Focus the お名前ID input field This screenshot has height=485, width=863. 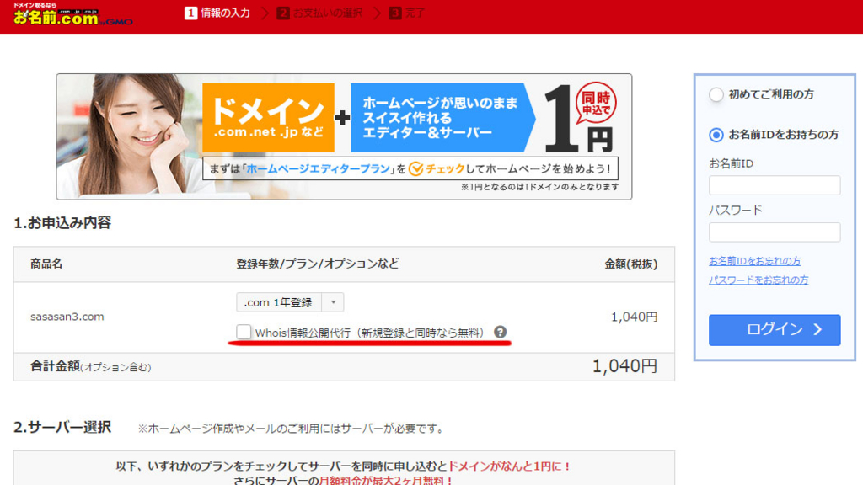point(774,185)
